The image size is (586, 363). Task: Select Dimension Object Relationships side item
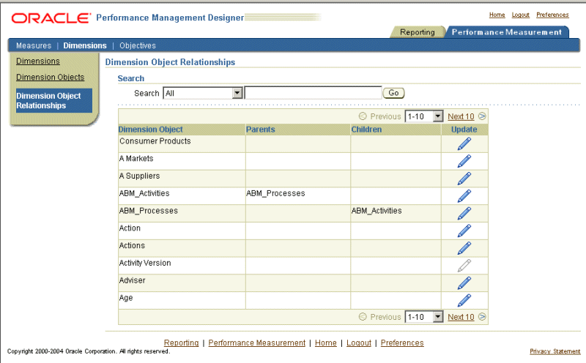tap(54, 100)
